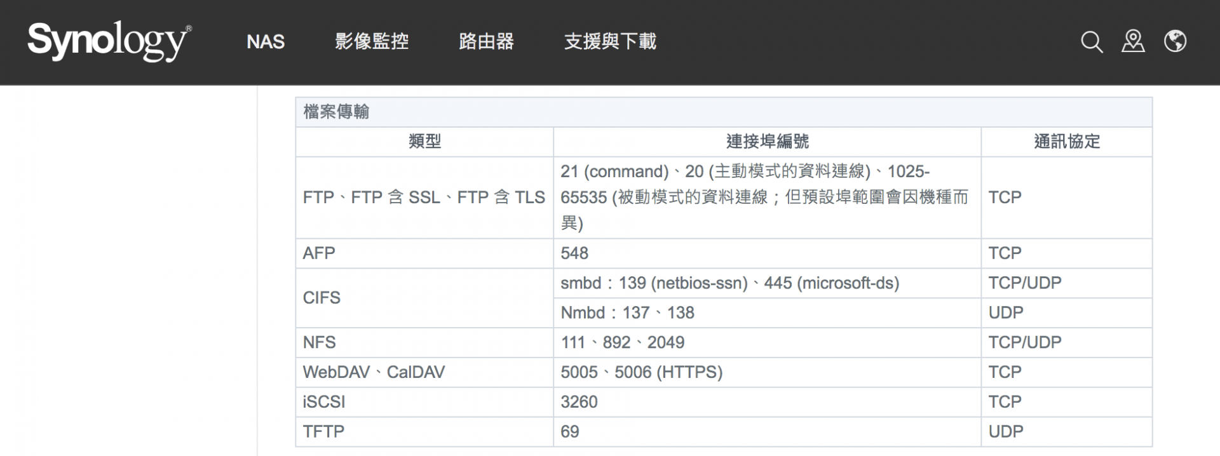Open 支援與下載 navigation item

point(610,42)
